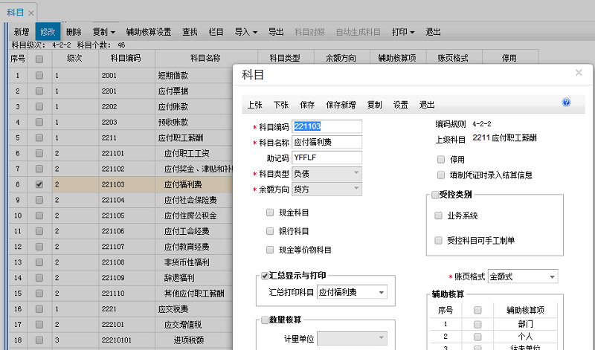Click 设置 in the dialog toolbar

400,105
